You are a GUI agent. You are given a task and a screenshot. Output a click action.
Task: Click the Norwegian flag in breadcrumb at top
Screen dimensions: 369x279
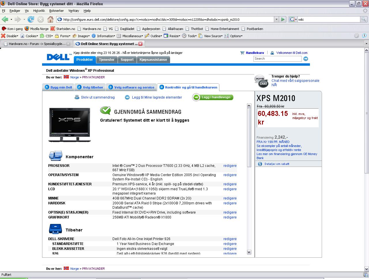coord(66,77)
